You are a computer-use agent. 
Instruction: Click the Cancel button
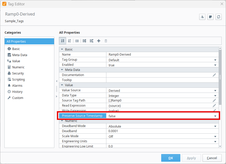pyautogui.click(x=212, y=158)
